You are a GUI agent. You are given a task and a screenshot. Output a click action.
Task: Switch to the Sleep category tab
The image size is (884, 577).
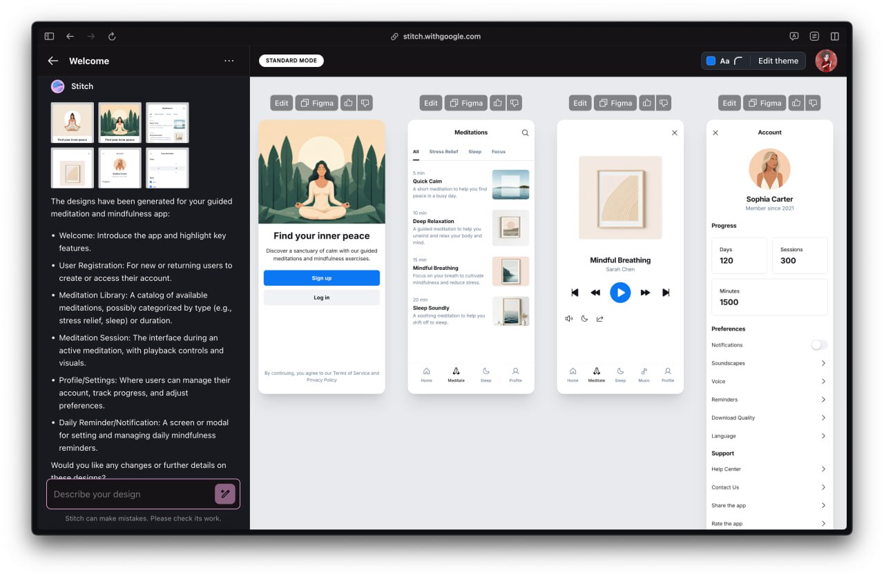[475, 152]
